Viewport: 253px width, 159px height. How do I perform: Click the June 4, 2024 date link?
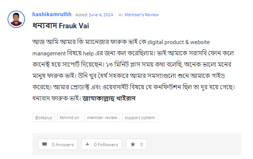coord(101,15)
